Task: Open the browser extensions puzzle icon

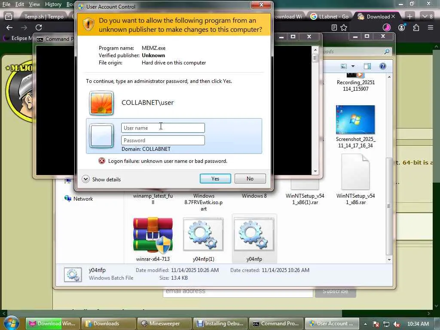Action: (x=416, y=27)
